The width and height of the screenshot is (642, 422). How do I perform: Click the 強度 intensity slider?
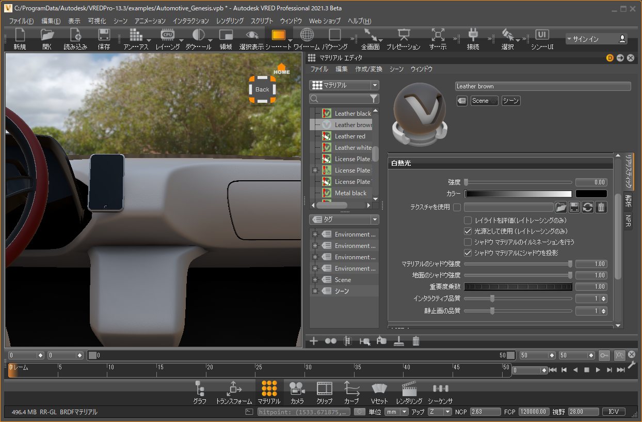(x=518, y=182)
